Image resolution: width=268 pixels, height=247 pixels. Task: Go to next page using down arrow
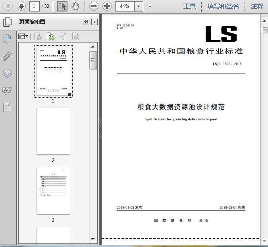coord(21,6)
